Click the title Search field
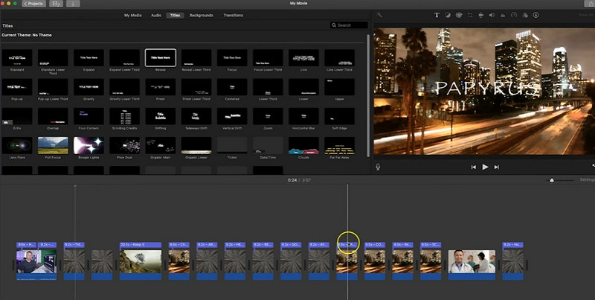This screenshot has height=300, width=595. tap(349, 25)
